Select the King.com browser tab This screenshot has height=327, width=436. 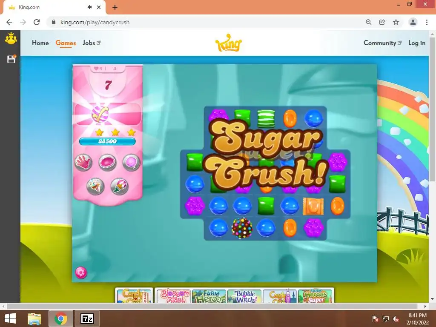click(54, 7)
